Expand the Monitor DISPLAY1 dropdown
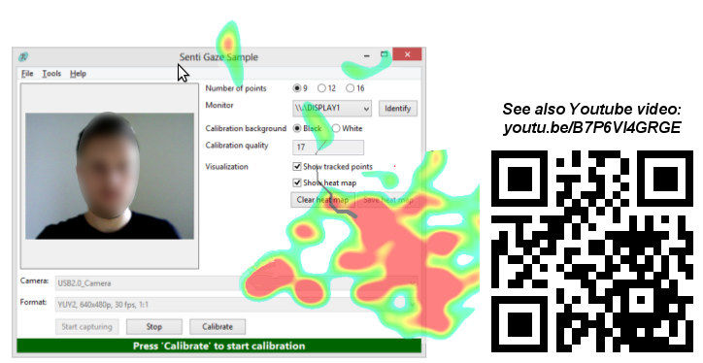This screenshot has width=703, height=363. click(x=332, y=109)
